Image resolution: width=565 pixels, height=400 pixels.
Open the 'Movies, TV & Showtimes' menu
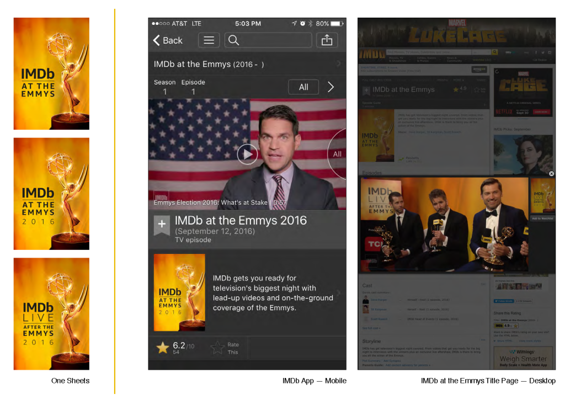(x=397, y=60)
